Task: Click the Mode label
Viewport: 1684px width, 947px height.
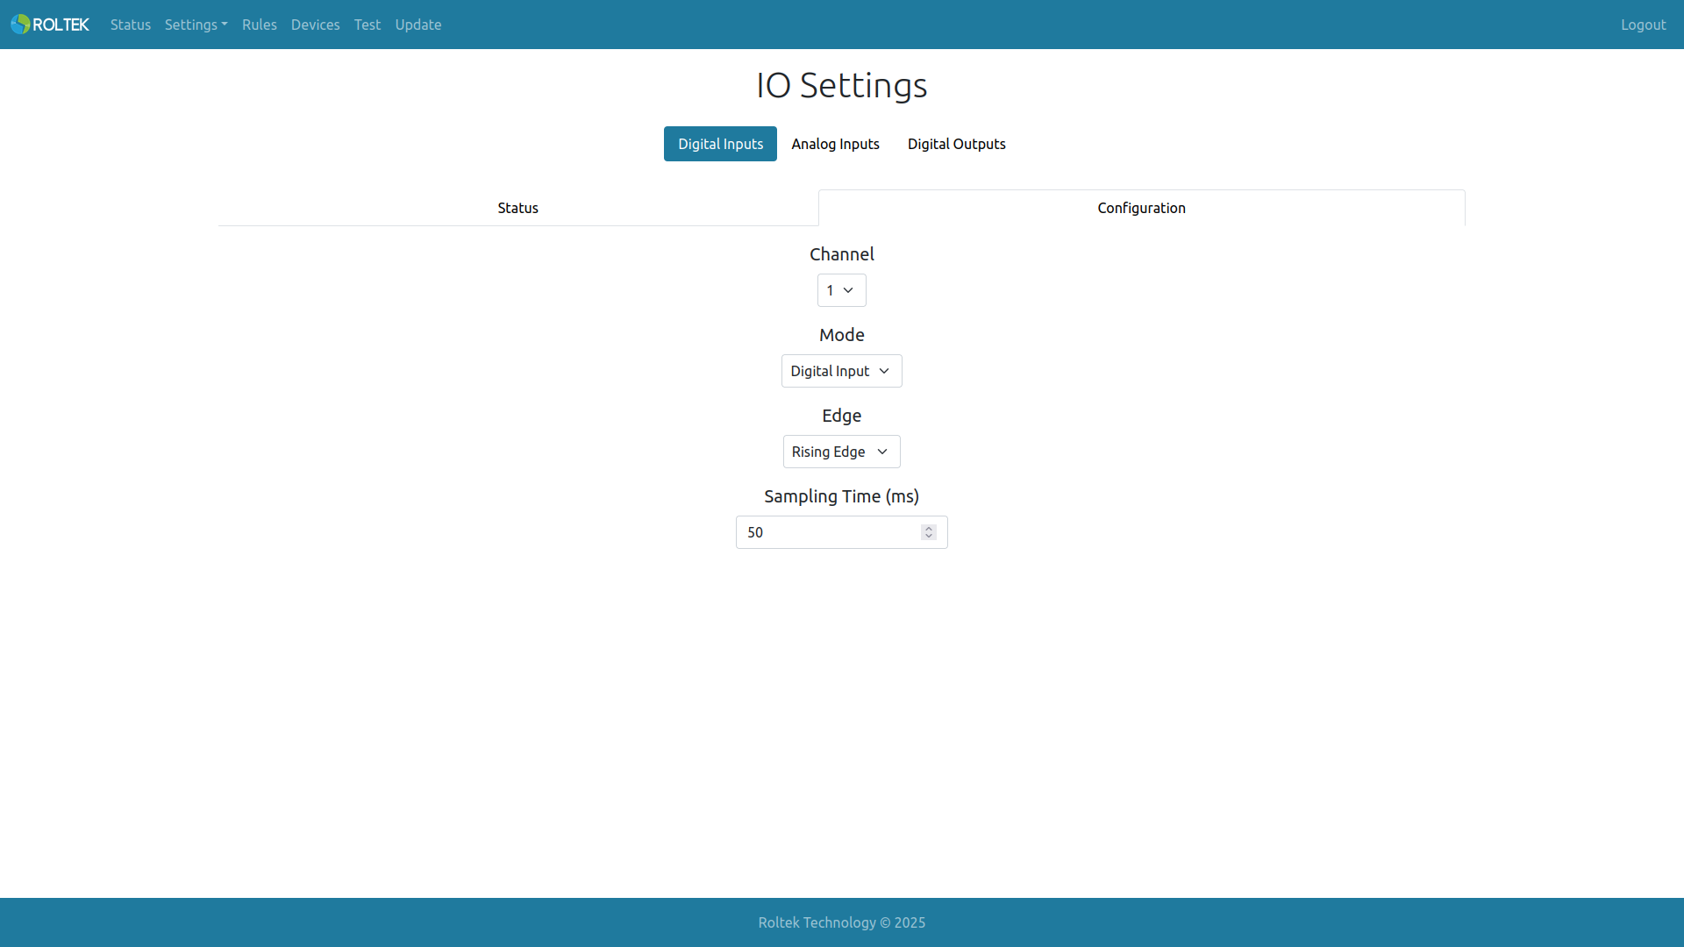Action: 842,335
